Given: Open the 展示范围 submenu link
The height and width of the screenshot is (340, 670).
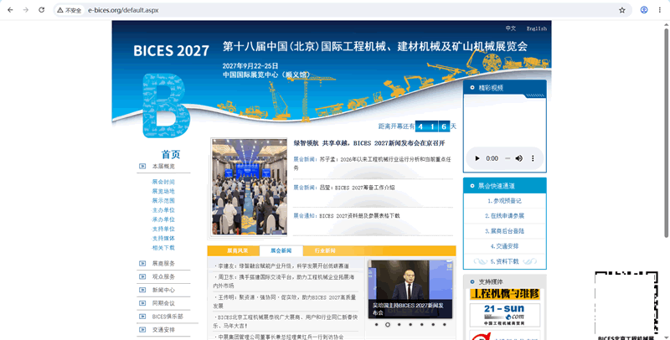Looking at the screenshot, I should coord(163,201).
